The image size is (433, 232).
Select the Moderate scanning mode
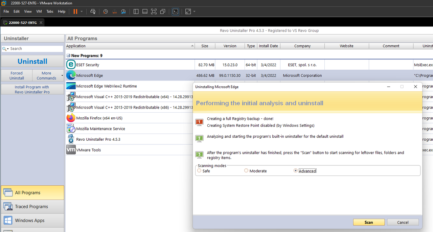point(246,171)
